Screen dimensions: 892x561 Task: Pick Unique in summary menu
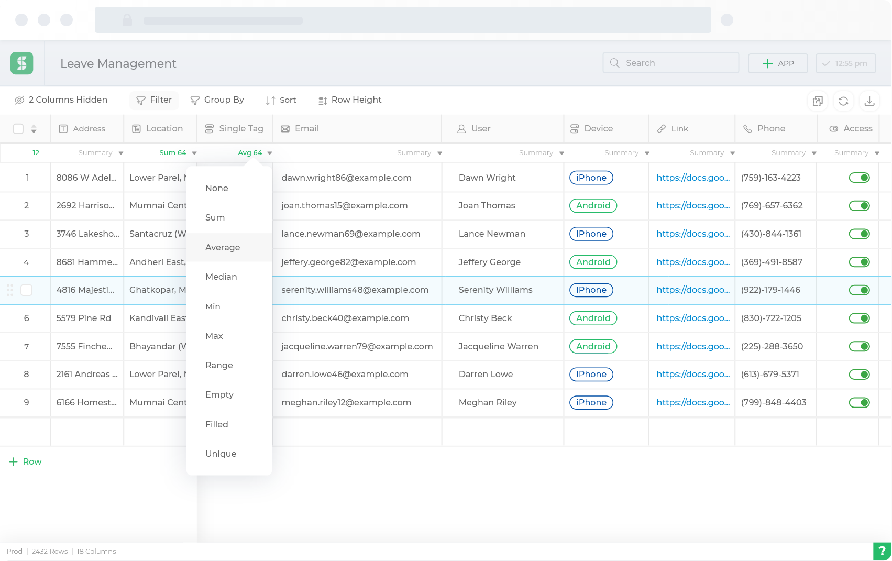click(x=229, y=454)
